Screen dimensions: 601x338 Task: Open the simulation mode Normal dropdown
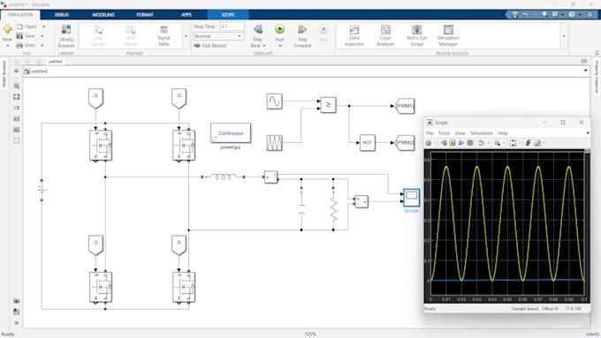218,36
